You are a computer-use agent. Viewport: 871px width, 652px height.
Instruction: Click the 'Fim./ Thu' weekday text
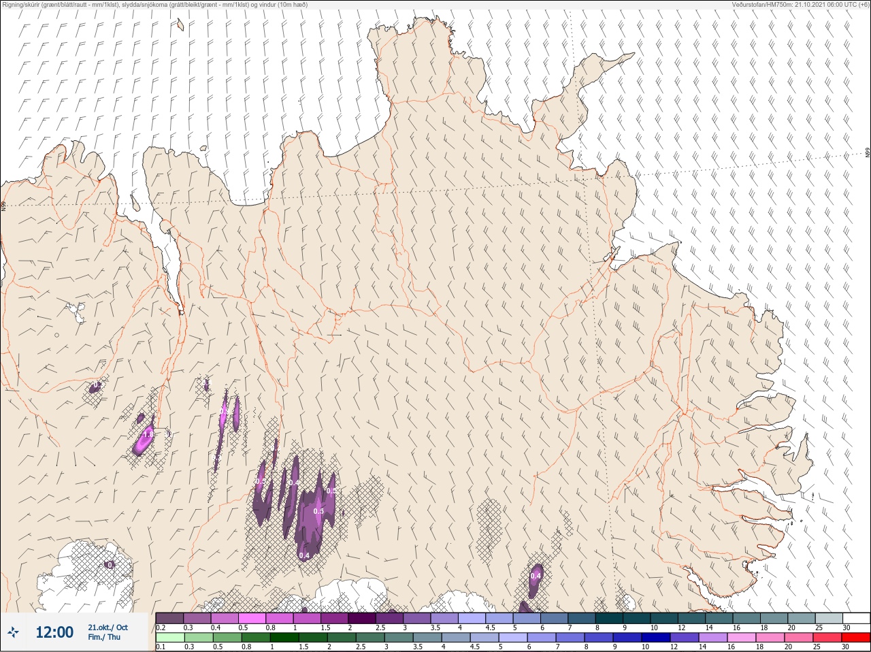point(104,637)
